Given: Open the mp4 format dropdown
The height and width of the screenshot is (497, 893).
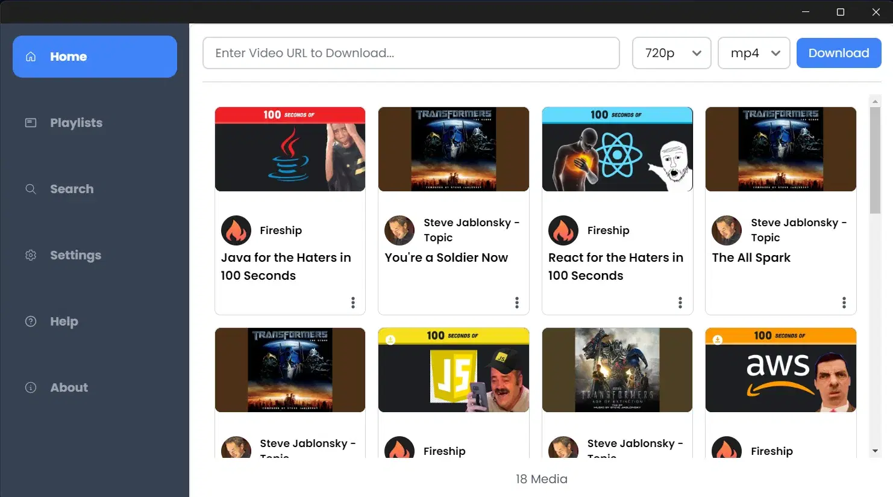Looking at the screenshot, I should pyautogui.click(x=754, y=53).
